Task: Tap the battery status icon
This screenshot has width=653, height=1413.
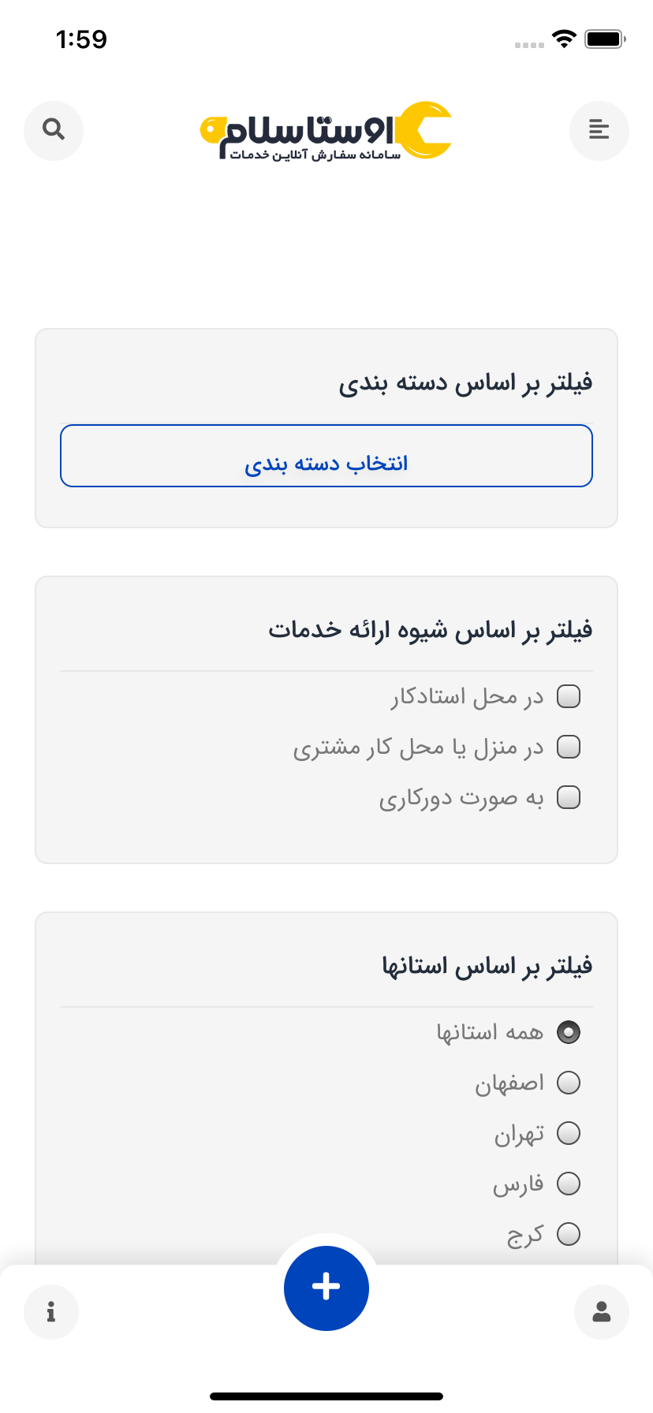Action: (605, 39)
